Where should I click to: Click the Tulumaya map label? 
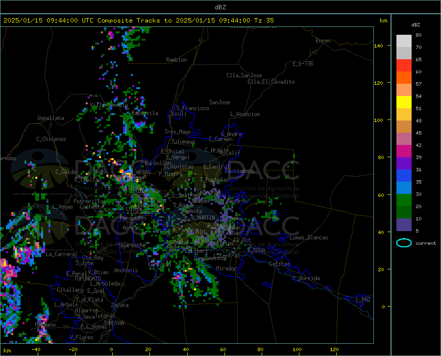(x=183, y=142)
